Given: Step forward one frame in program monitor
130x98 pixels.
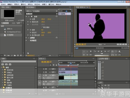Looking at the screenshot, I should (105, 51).
